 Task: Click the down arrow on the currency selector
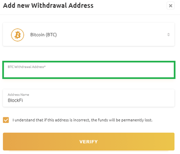(x=168, y=36)
